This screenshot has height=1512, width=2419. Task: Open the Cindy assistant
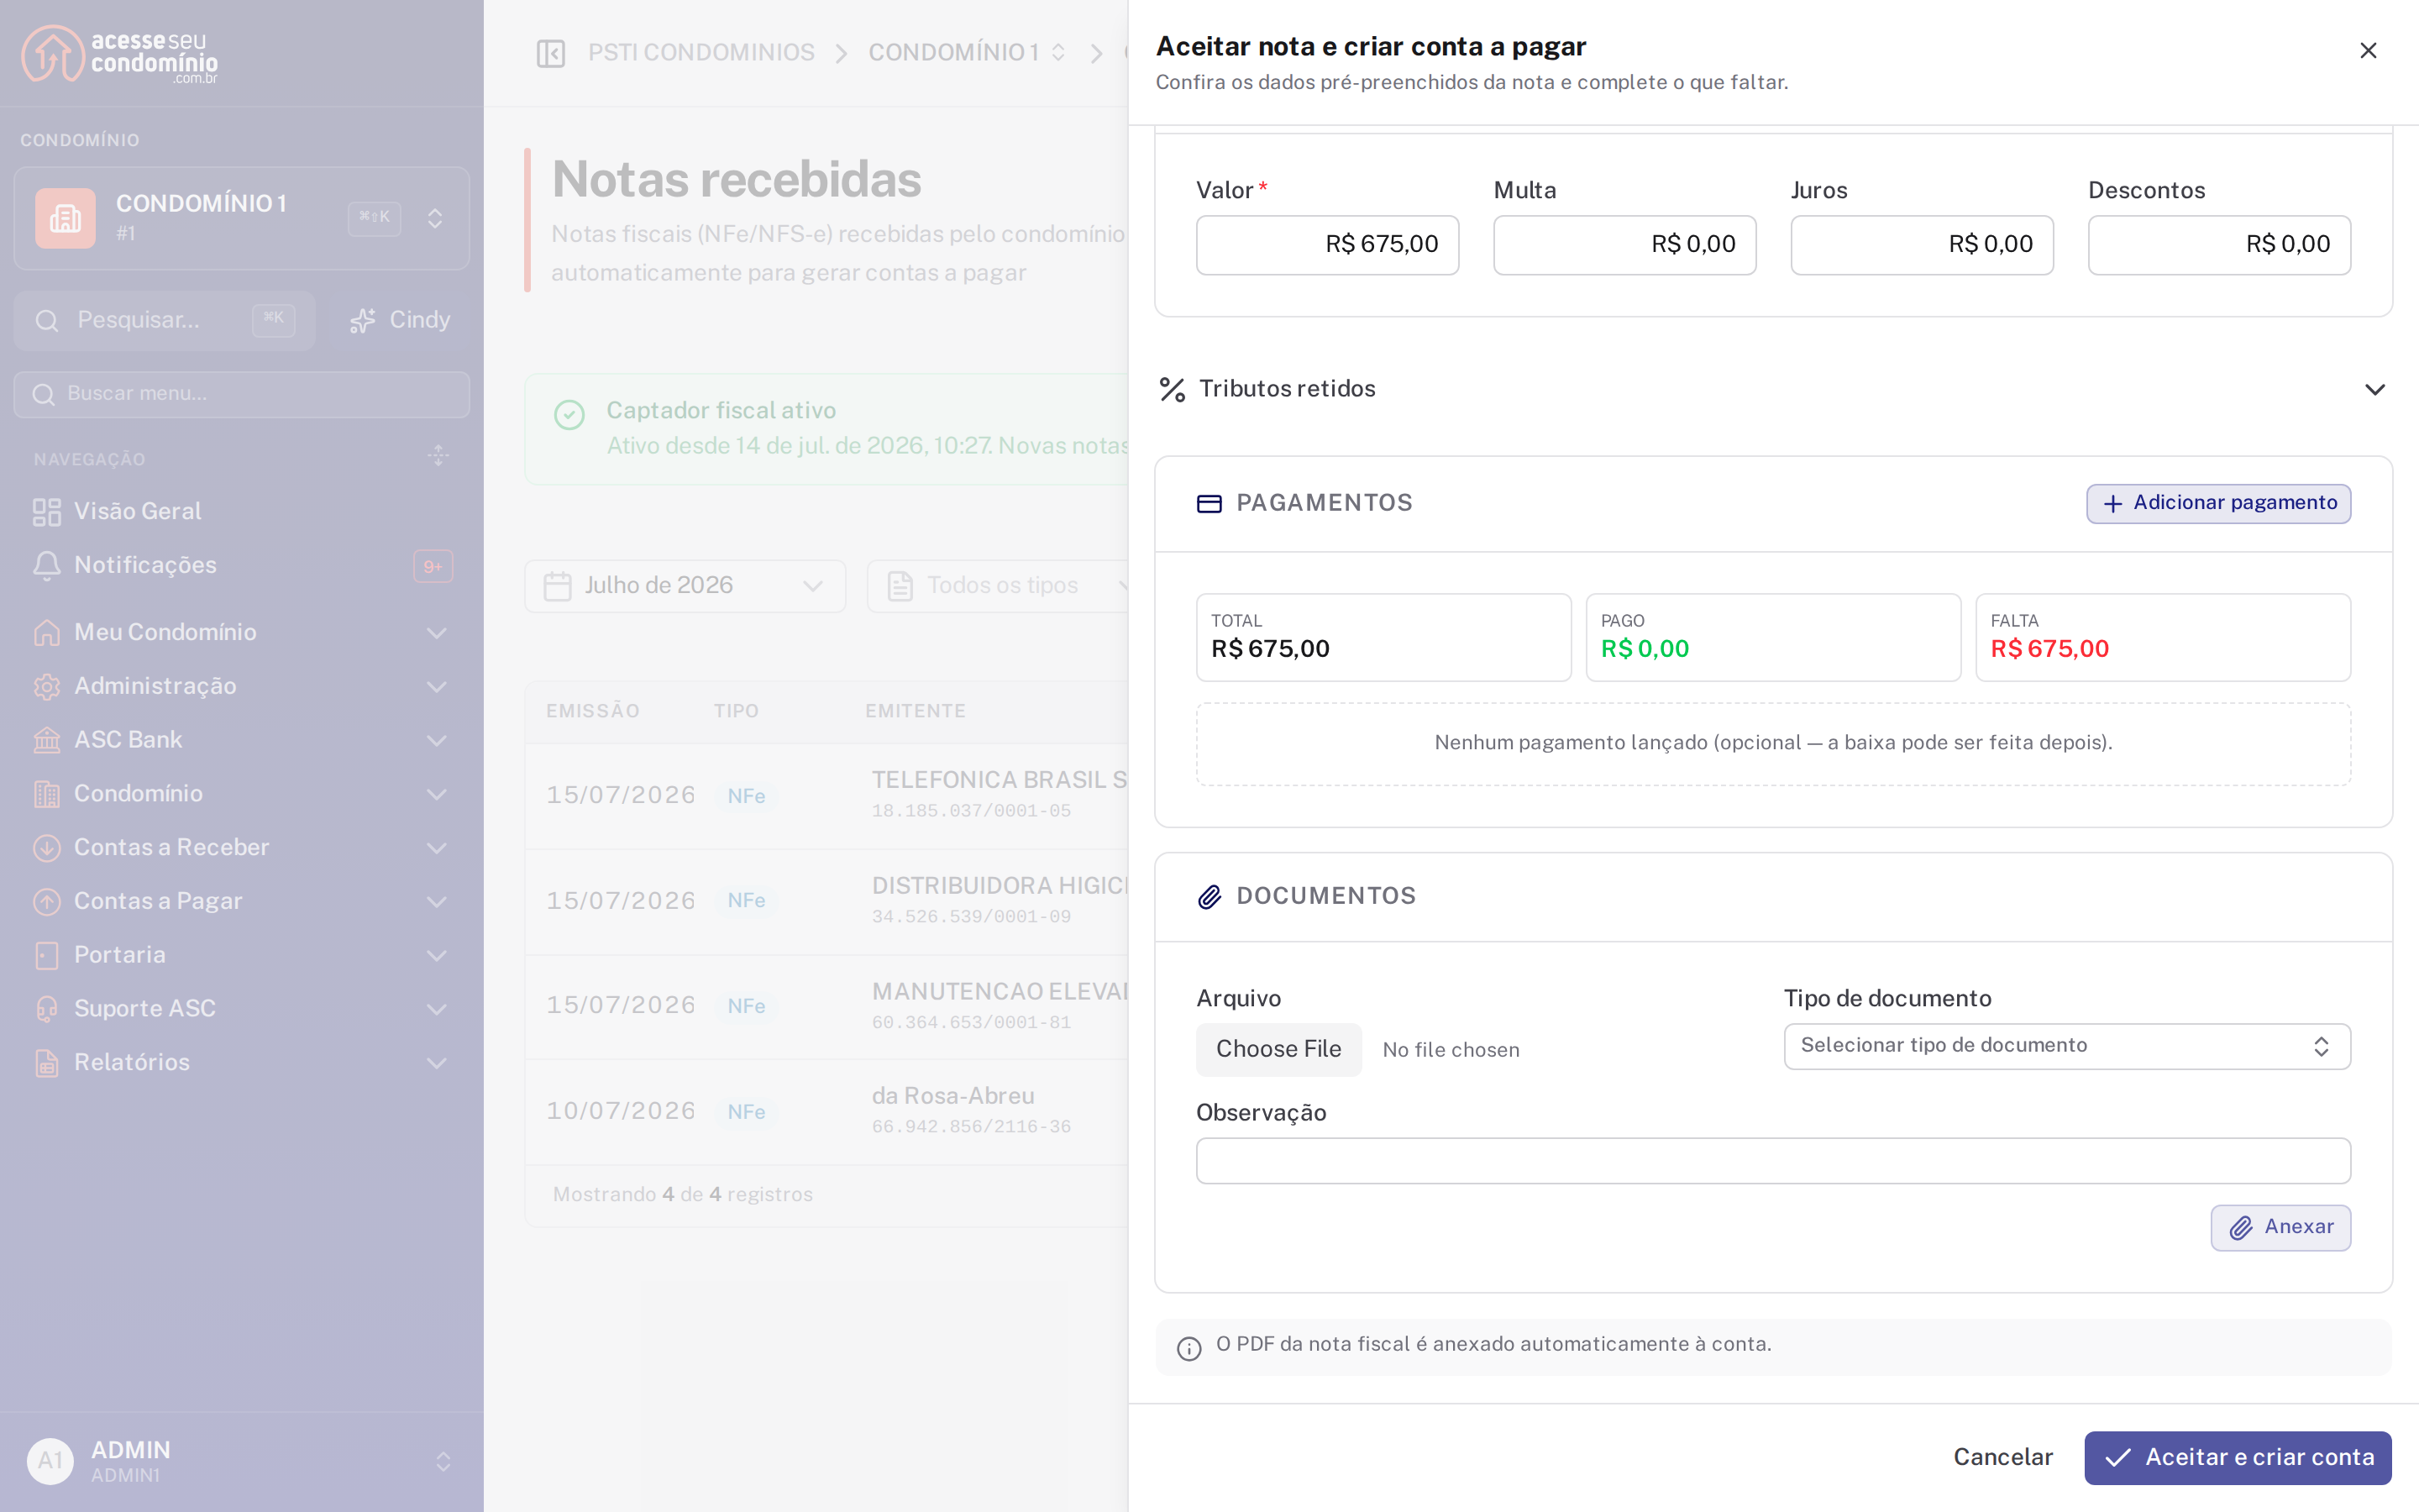[400, 320]
